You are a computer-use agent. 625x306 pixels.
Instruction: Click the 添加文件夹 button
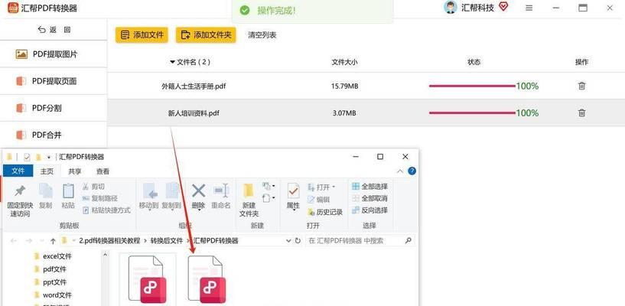[206, 35]
